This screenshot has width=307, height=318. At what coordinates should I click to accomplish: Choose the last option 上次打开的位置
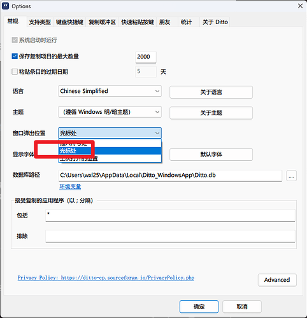[x=110, y=158]
